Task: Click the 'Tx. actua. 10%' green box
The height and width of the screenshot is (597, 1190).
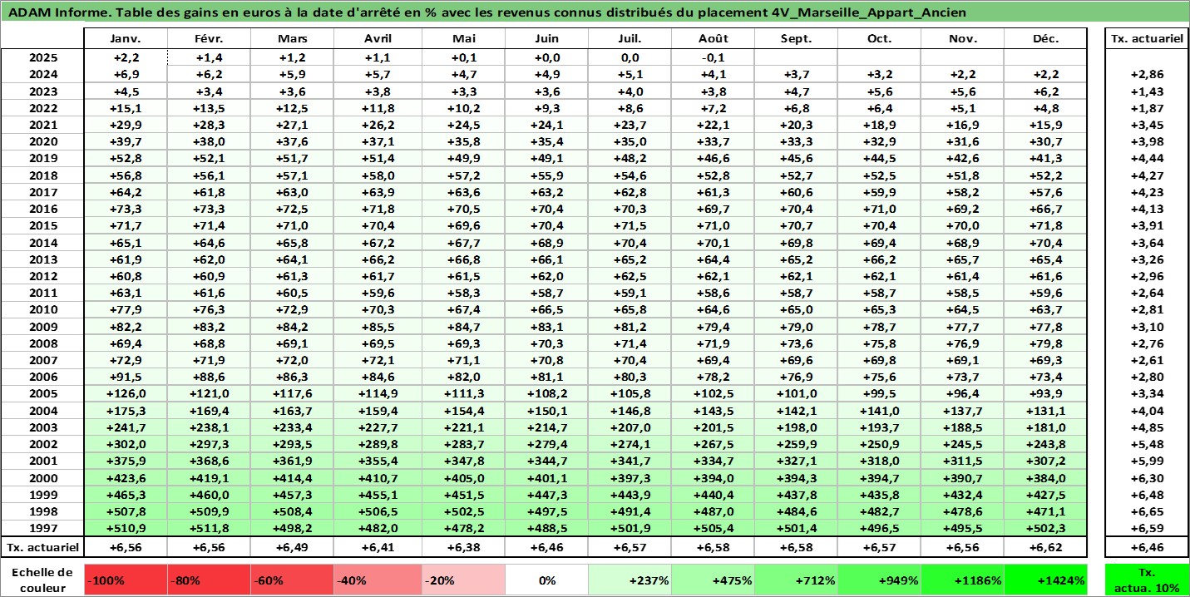Action: [x=1147, y=580]
